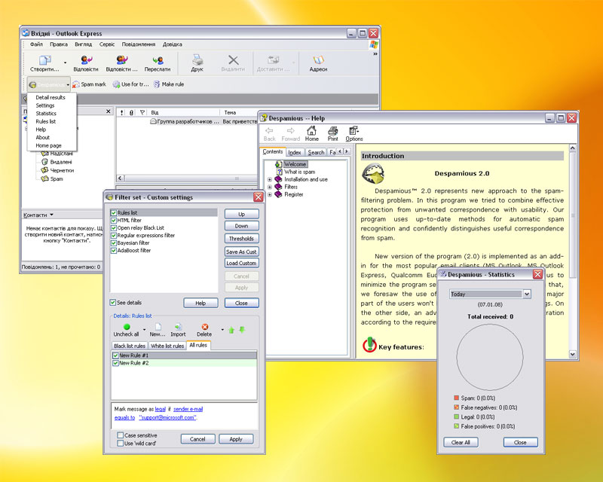Open the Delete dropdown arrow in rules toolbar
The image size is (603, 482).
(222, 329)
